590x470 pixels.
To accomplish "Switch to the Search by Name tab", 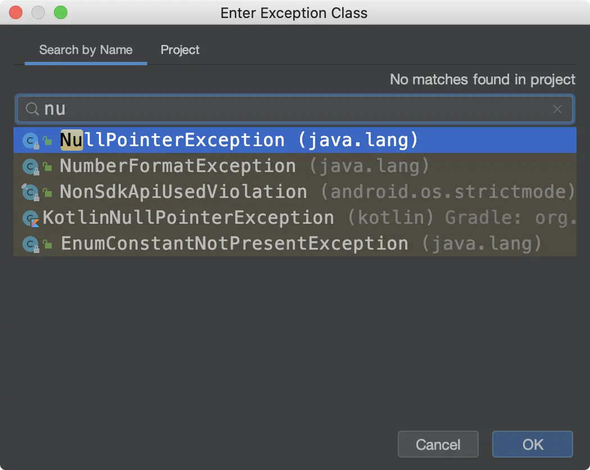I will [x=86, y=50].
